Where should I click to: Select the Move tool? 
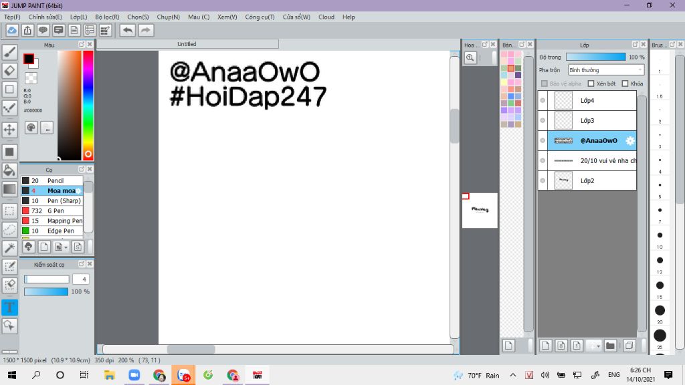pyautogui.click(x=9, y=129)
